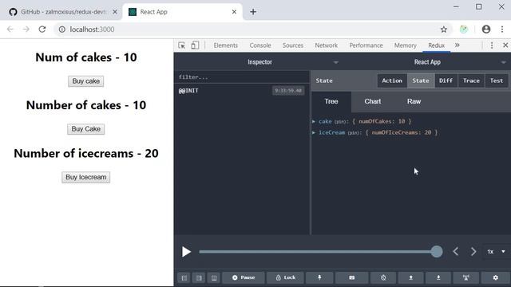The width and height of the screenshot is (511, 287).
Task: Switch inspector to the Trace view
Action: [x=471, y=81]
